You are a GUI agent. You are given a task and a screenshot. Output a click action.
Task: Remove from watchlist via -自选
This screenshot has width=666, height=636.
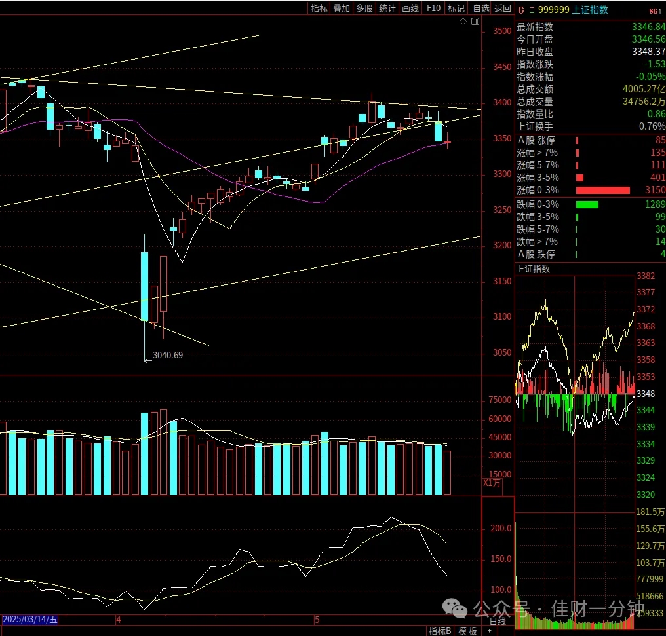(x=480, y=8)
